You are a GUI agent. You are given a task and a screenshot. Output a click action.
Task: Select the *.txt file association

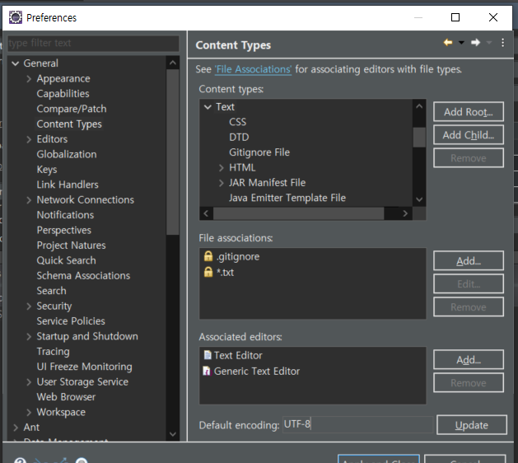225,273
